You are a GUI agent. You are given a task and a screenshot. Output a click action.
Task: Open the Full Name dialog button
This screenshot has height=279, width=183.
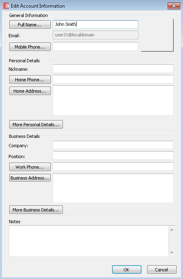click(x=30, y=25)
